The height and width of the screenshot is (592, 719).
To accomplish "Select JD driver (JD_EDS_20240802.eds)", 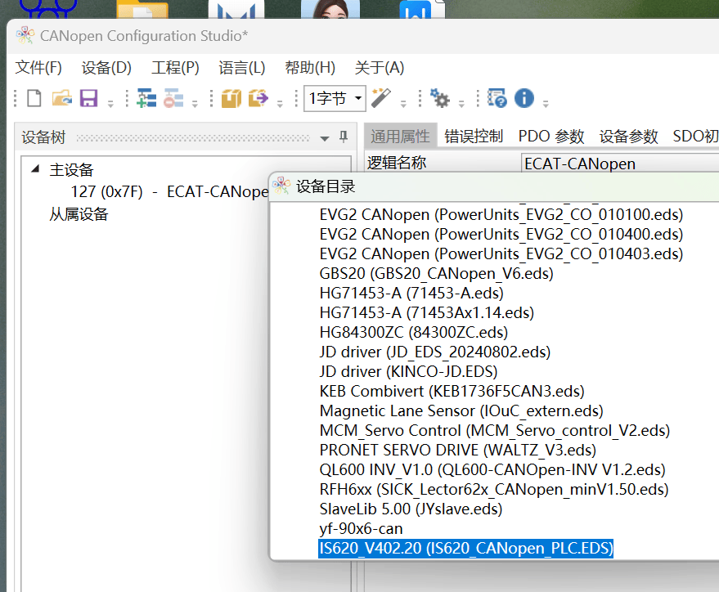I will (435, 352).
